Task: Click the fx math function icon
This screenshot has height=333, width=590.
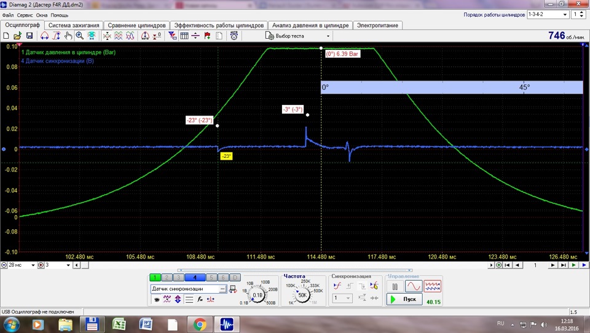Action: coord(200,299)
